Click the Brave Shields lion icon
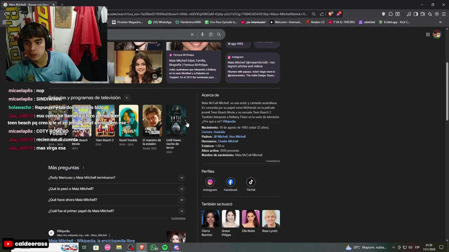The image size is (449, 252). (x=330, y=14)
